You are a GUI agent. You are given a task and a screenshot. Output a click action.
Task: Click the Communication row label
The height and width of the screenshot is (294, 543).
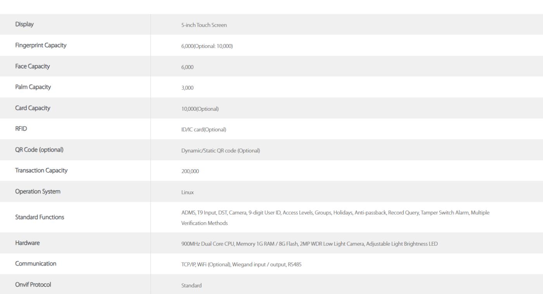[36, 264]
